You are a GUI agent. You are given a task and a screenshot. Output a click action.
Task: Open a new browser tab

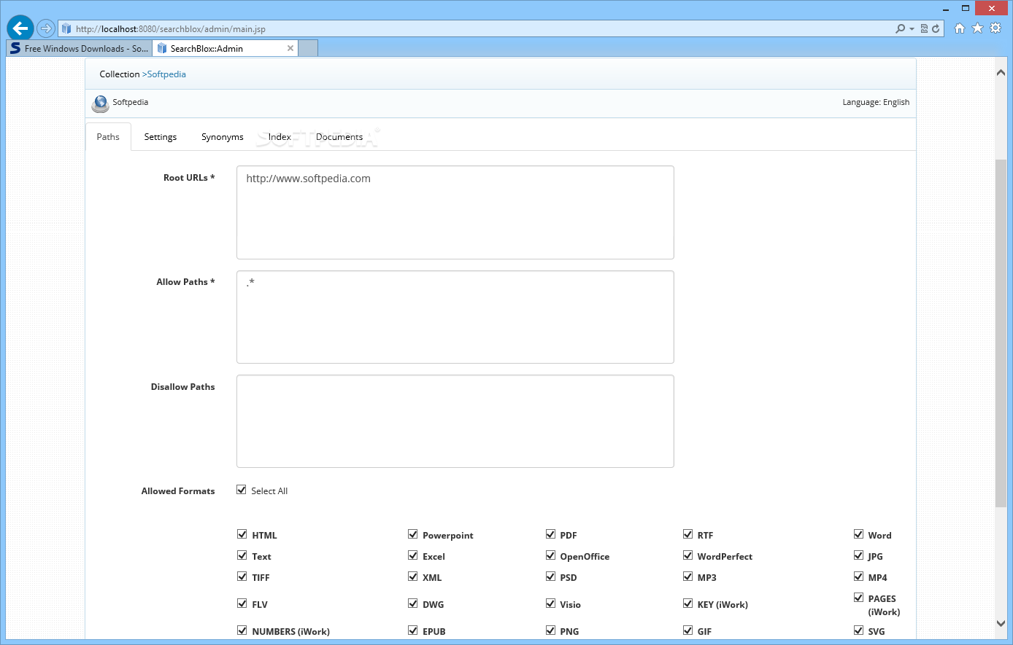tap(309, 48)
